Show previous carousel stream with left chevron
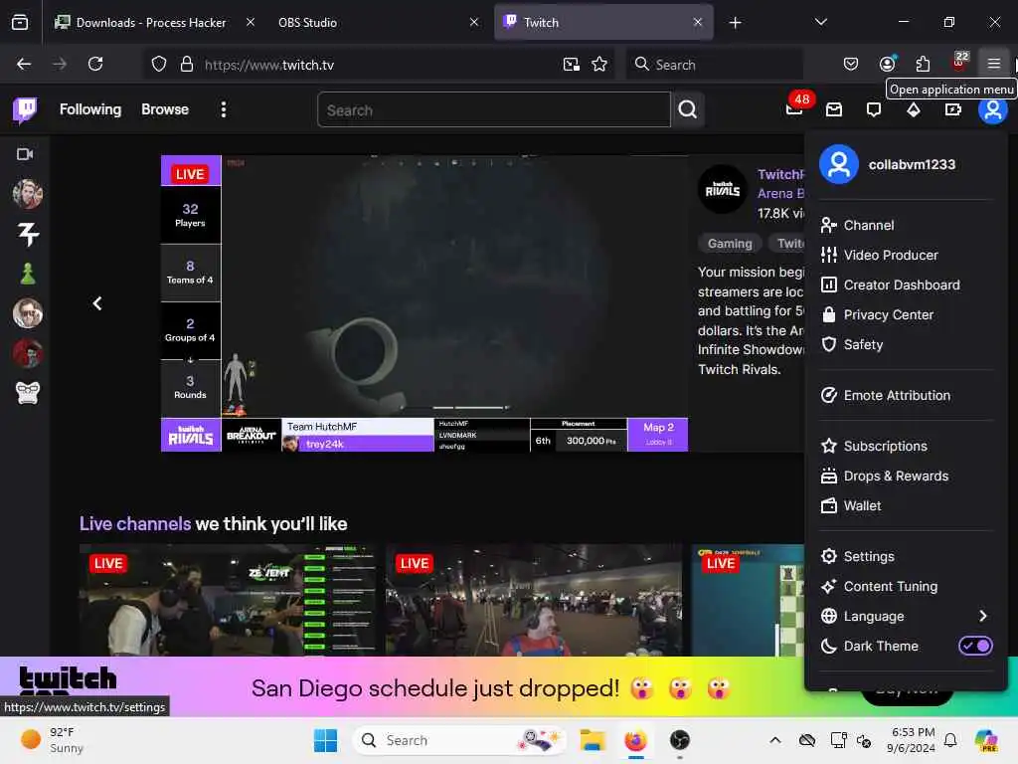Viewport: 1018px width, 764px height. (x=97, y=303)
